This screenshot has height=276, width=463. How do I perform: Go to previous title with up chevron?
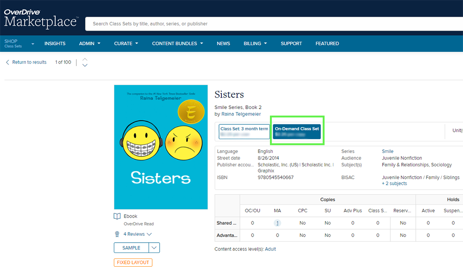coord(85,59)
